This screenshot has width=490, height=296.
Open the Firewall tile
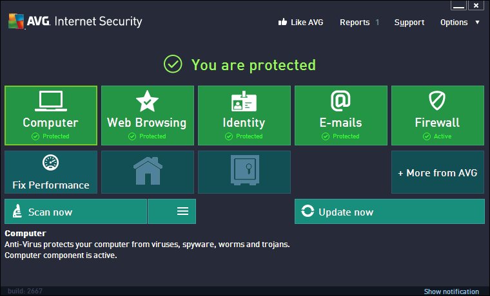(438, 115)
